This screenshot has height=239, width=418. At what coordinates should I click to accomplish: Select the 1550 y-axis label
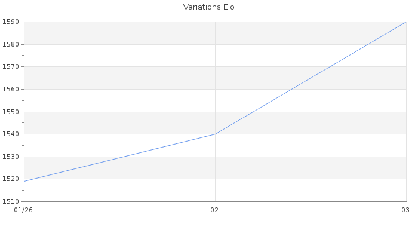coord(11,112)
